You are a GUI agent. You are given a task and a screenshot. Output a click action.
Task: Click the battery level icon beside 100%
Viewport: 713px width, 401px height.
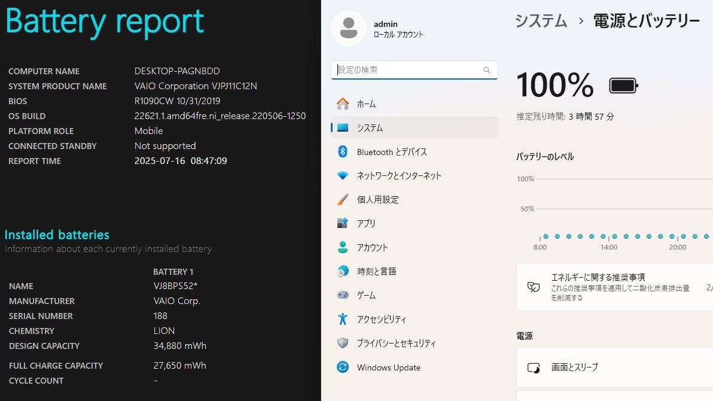623,86
